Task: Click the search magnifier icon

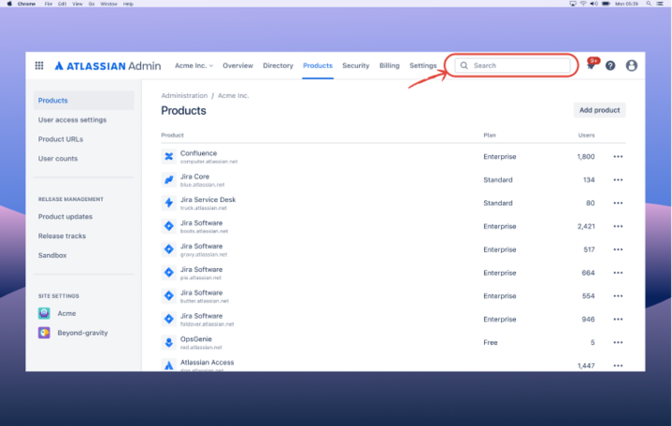Action: click(x=464, y=65)
